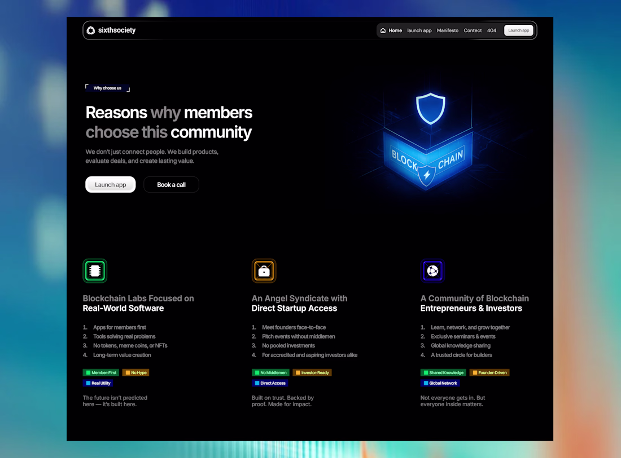
Task: Open the Manifesto page
Action: [448, 30]
